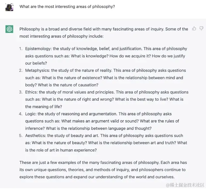This screenshot has width=206, height=189.
Task: Click the thumbs up icon
Action: pos(194,28)
